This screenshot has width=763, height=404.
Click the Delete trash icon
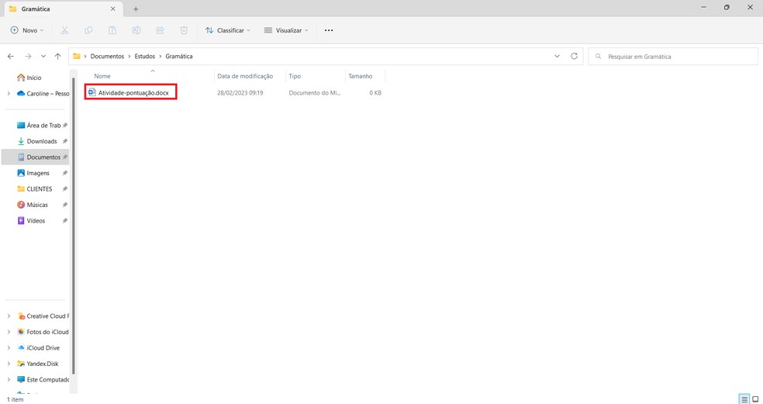(184, 30)
